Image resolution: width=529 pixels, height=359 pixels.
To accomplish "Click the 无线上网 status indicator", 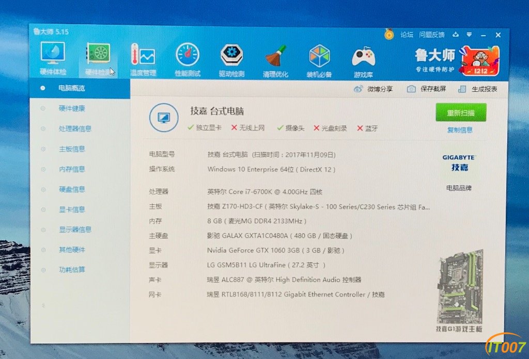I will 248,127.
